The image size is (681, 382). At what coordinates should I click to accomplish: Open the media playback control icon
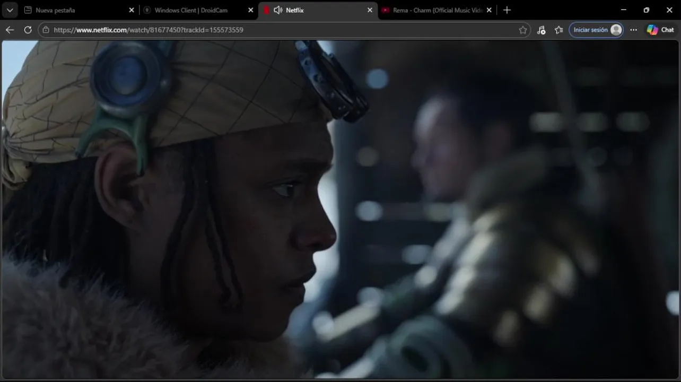(541, 30)
